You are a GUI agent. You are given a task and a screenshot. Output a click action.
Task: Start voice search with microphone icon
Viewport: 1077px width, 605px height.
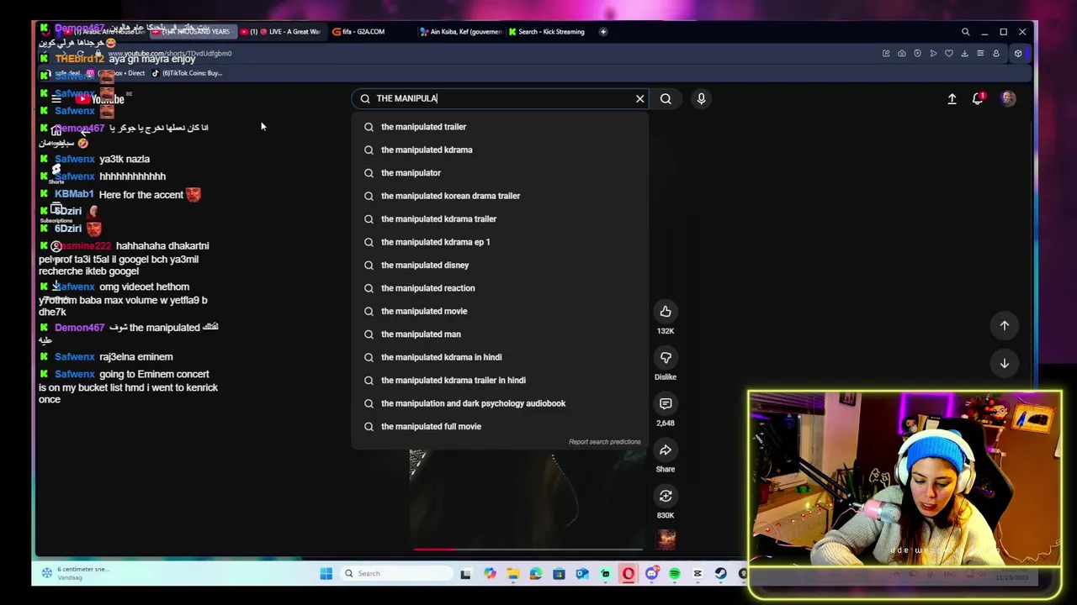click(701, 98)
